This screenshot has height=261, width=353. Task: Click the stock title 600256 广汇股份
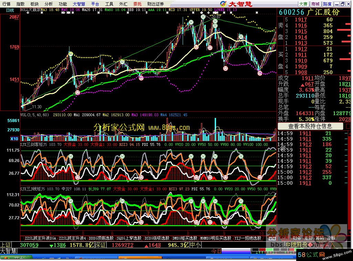pyautogui.click(x=309, y=12)
